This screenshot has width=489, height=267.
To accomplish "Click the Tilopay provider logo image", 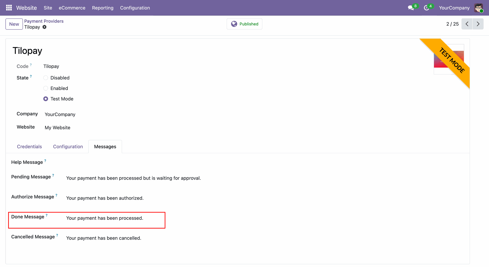I will pyautogui.click(x=449, y=59).
